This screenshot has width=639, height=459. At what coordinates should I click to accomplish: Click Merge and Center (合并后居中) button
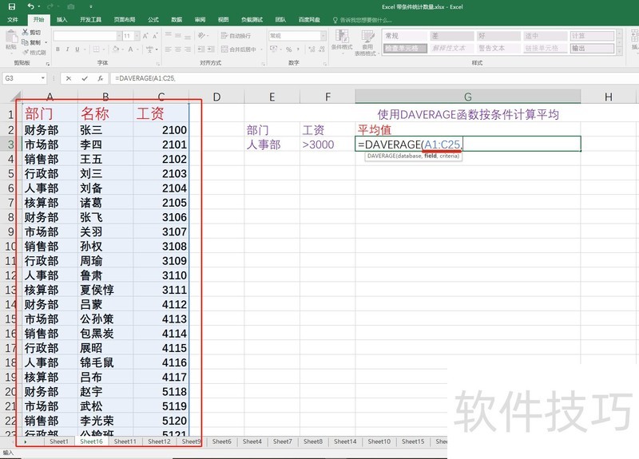coord(240,49)
